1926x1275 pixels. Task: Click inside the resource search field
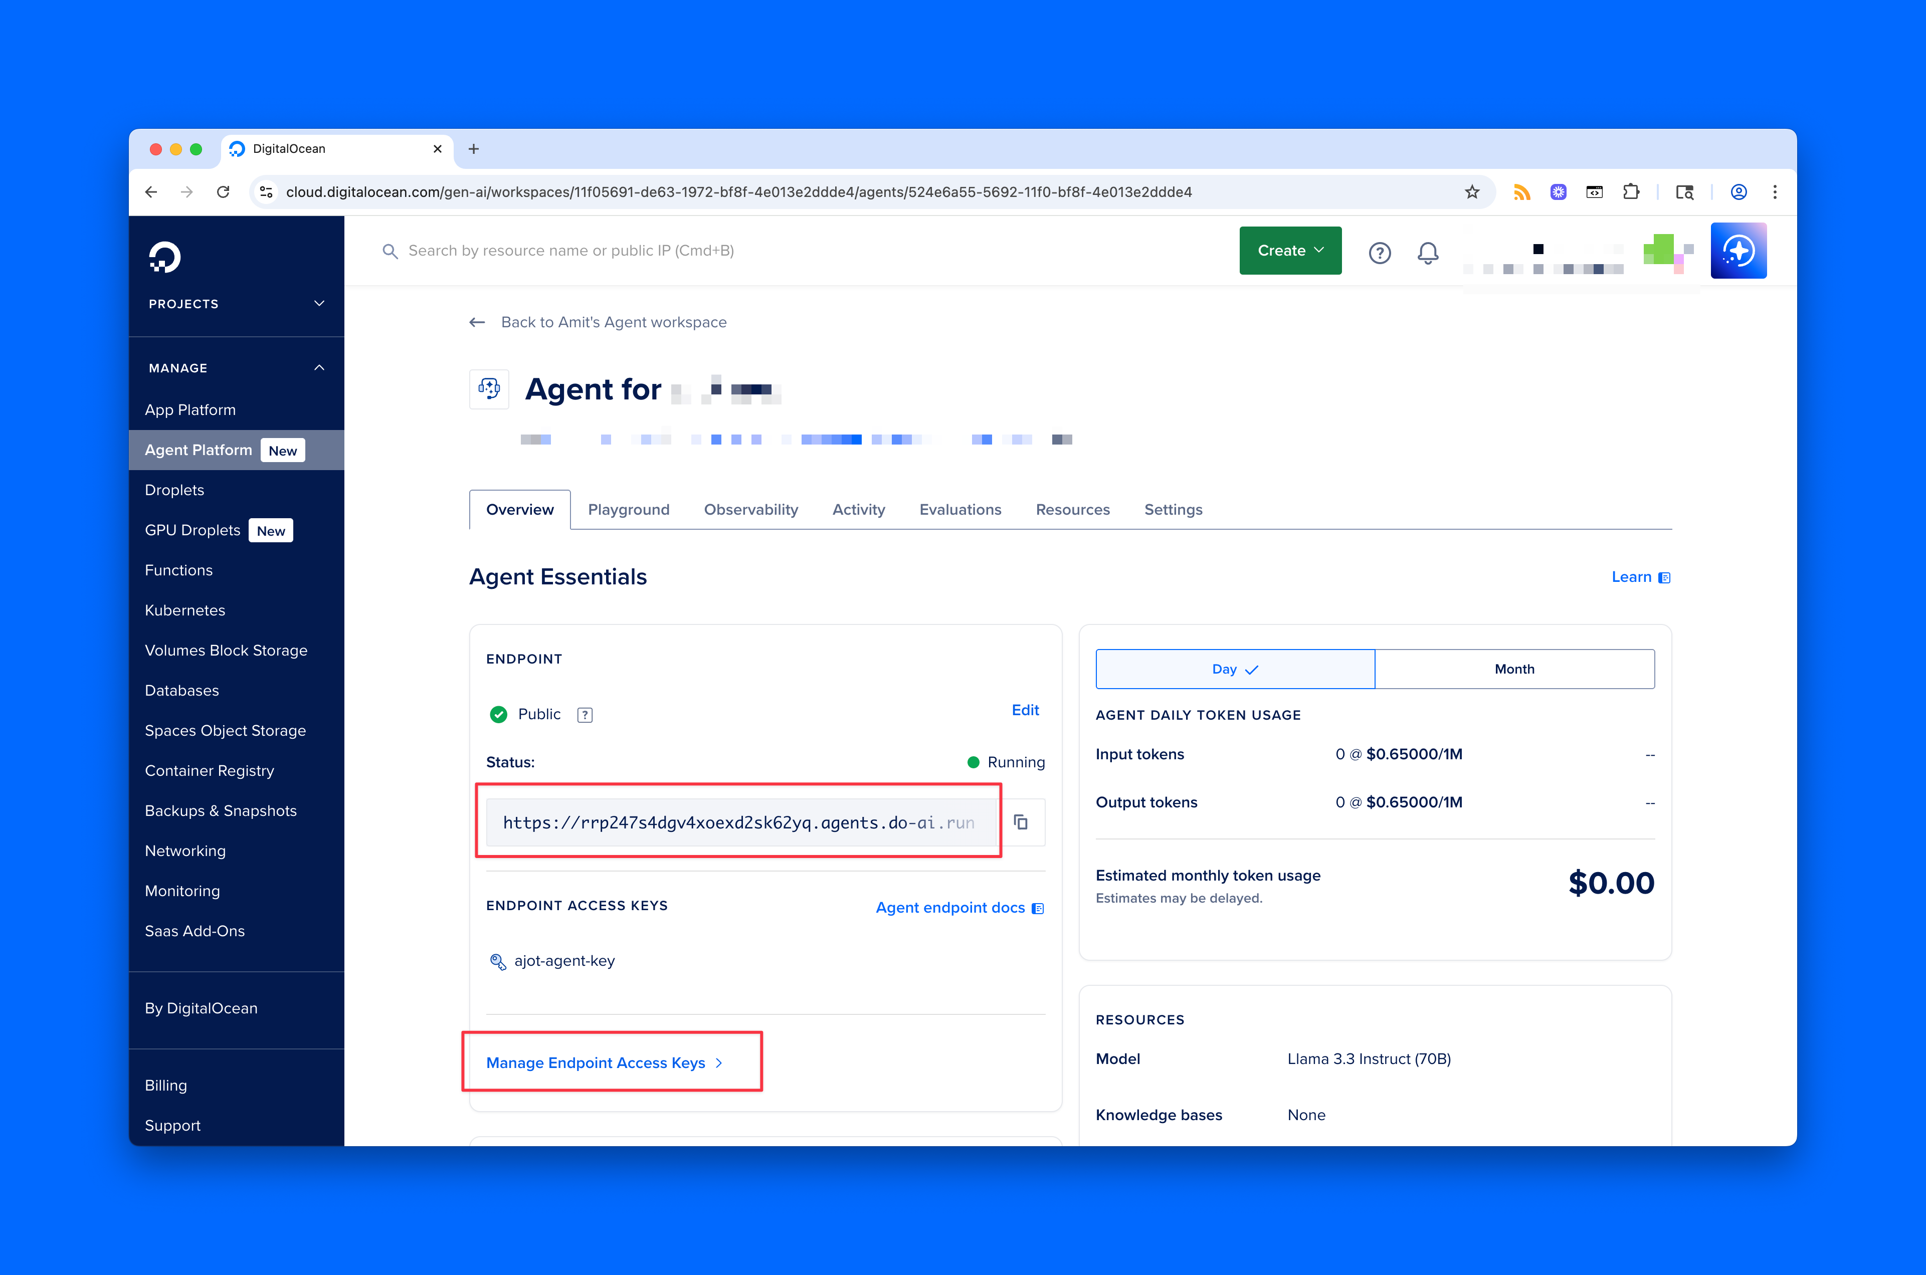click(569, 251)
